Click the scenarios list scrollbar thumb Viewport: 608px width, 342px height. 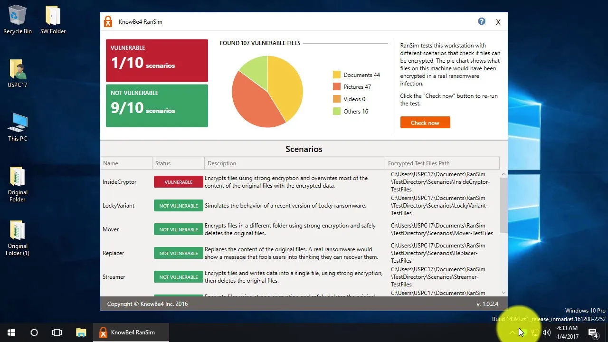(503, 205)
